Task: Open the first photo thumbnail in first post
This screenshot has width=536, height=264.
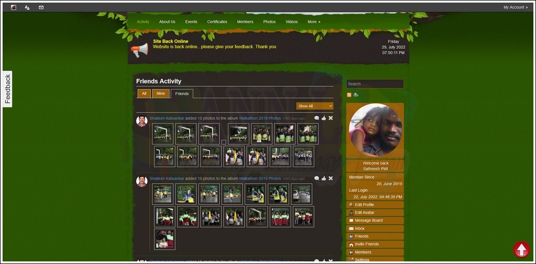Action: [x=162, y=134]
